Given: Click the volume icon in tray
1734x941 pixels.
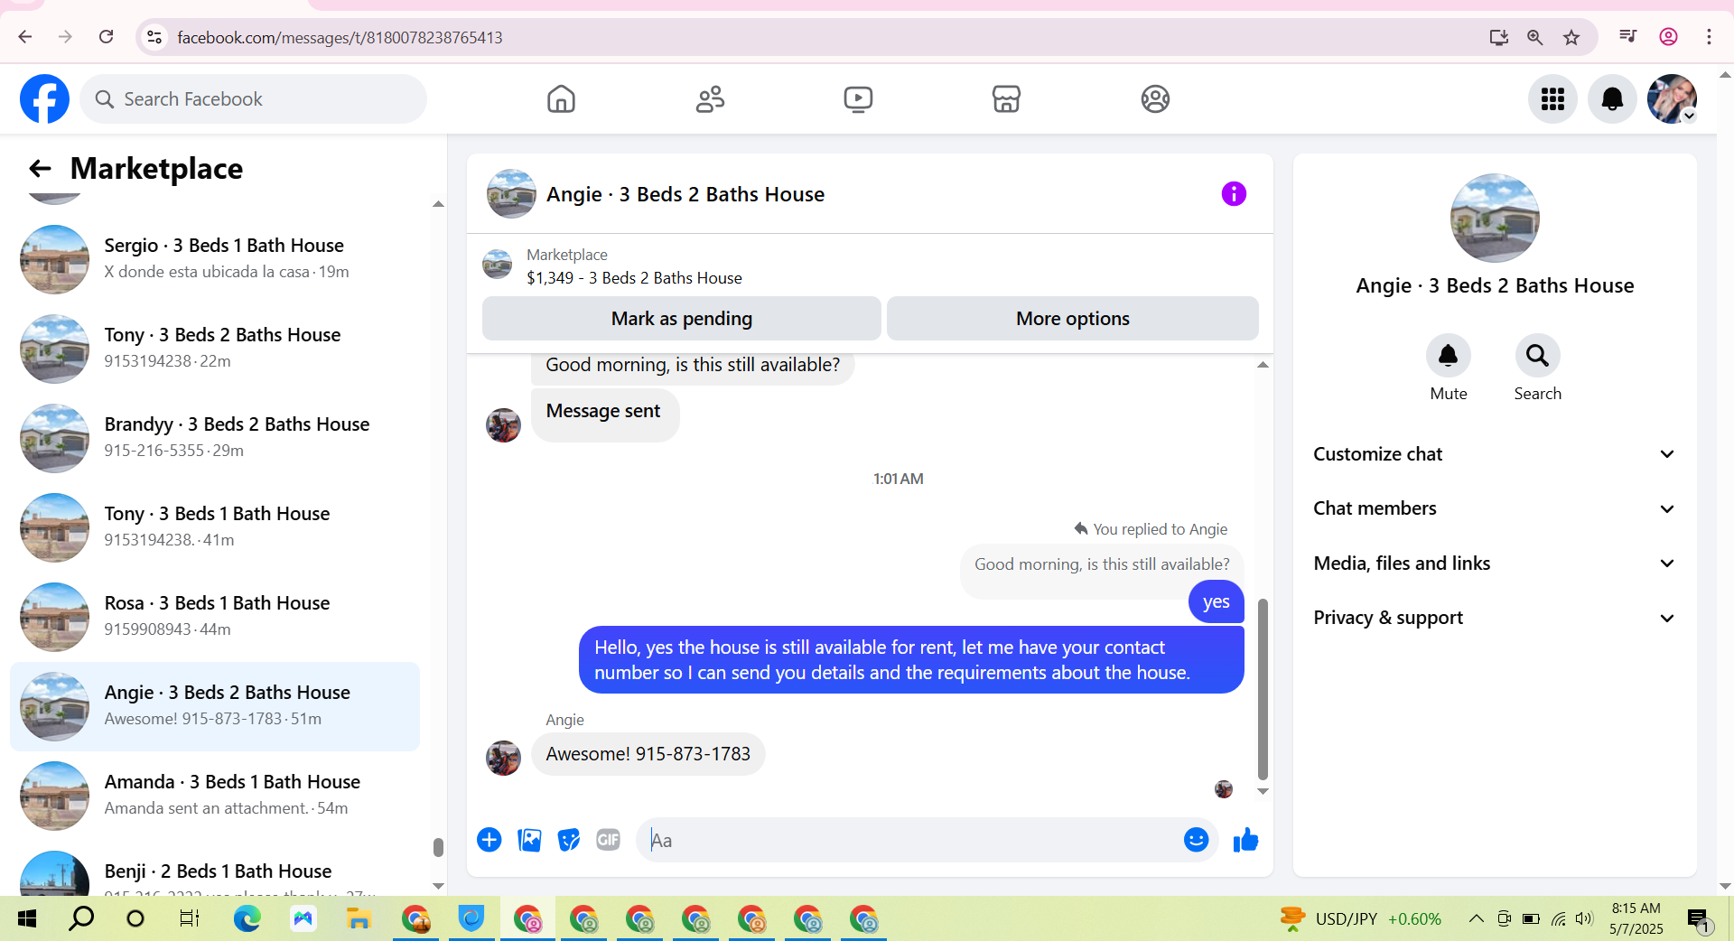Looking at the screenshot, I should (x=1583, y=918).
